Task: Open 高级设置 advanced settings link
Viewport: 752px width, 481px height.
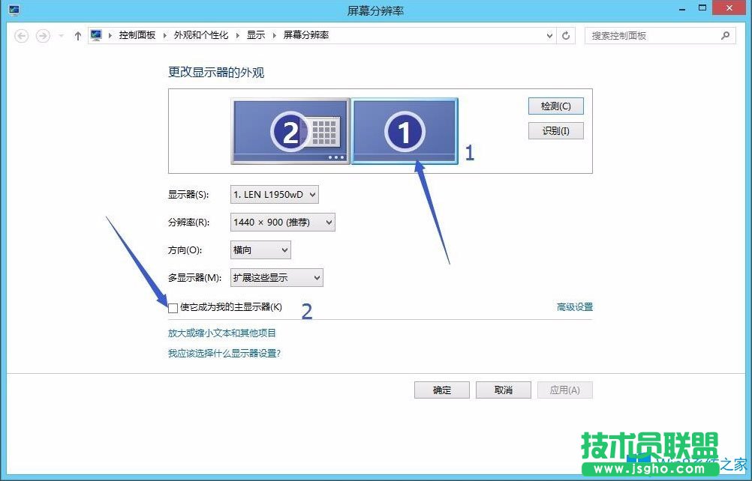Action: pos(575,306)
